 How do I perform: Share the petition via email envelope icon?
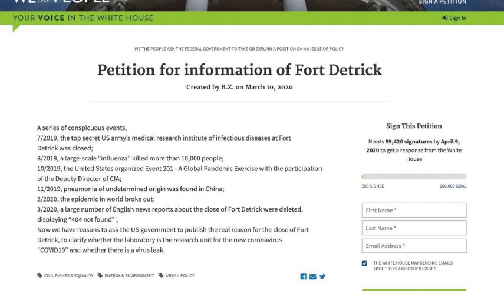[x=312, y=276]
